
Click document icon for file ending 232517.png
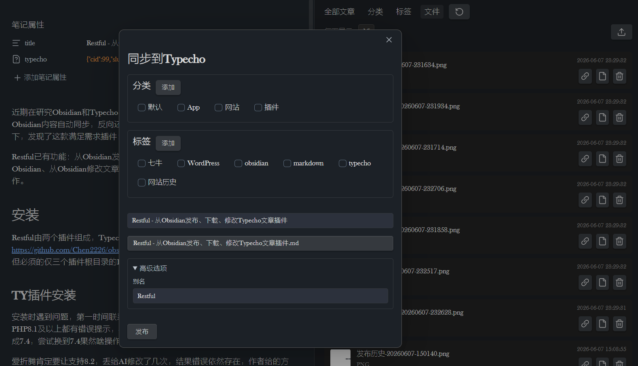pos(602,282)
